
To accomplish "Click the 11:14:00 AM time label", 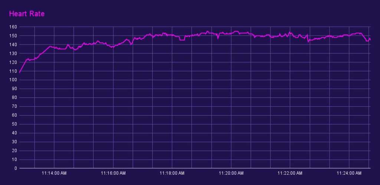I will [54, 173].
